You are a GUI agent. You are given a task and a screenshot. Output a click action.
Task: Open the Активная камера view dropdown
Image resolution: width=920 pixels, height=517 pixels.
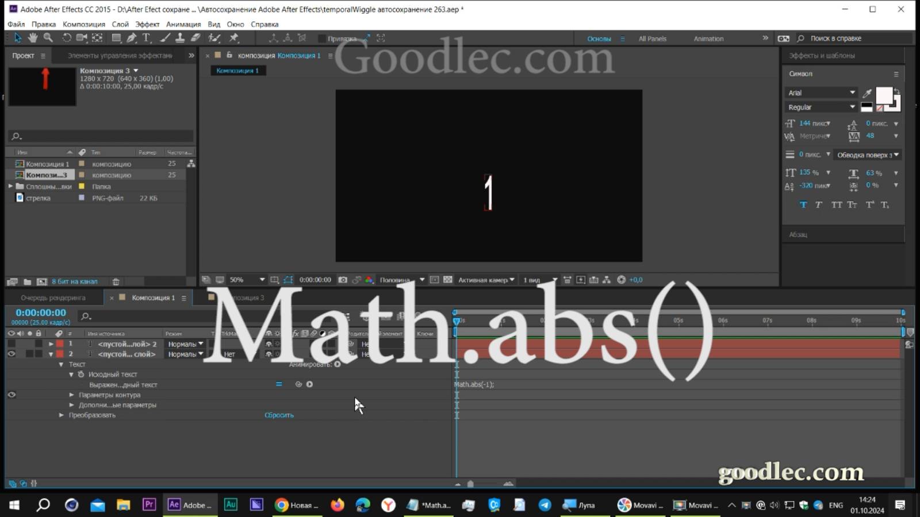tap(486, 280)
